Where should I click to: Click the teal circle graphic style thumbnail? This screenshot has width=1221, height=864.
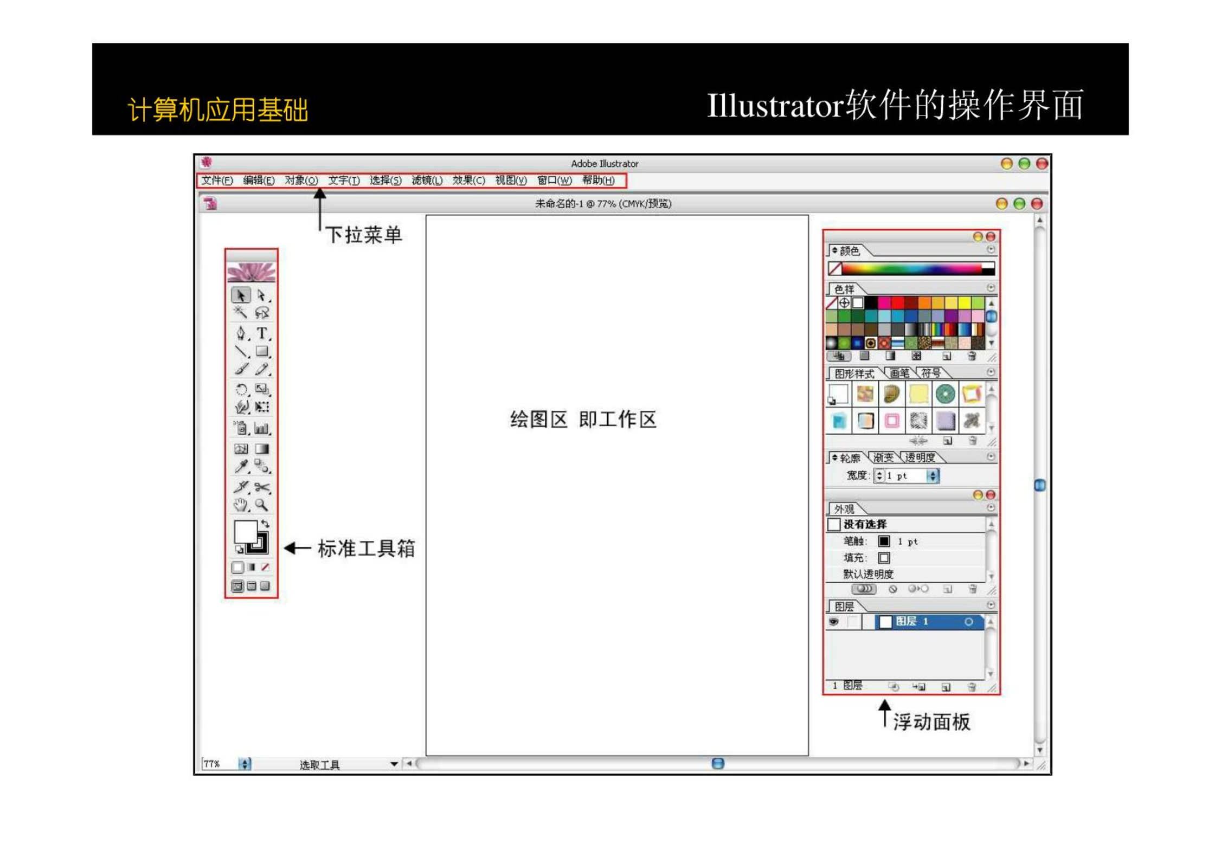point(944,394)
